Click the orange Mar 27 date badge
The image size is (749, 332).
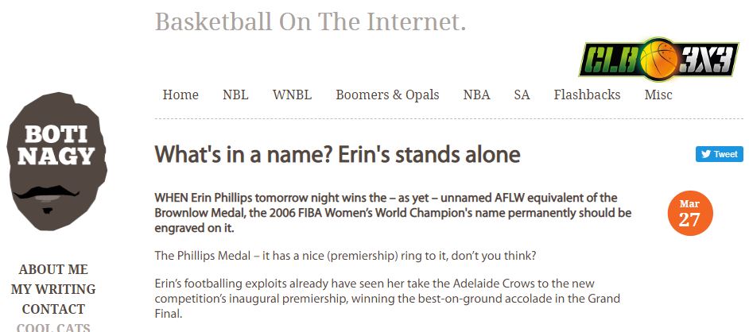(689, 213)
